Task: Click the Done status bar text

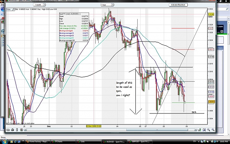Action: 3,137
